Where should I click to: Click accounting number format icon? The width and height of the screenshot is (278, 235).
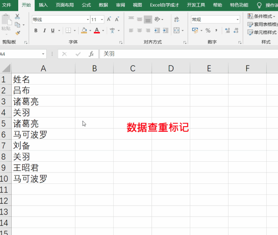[195, 30]
